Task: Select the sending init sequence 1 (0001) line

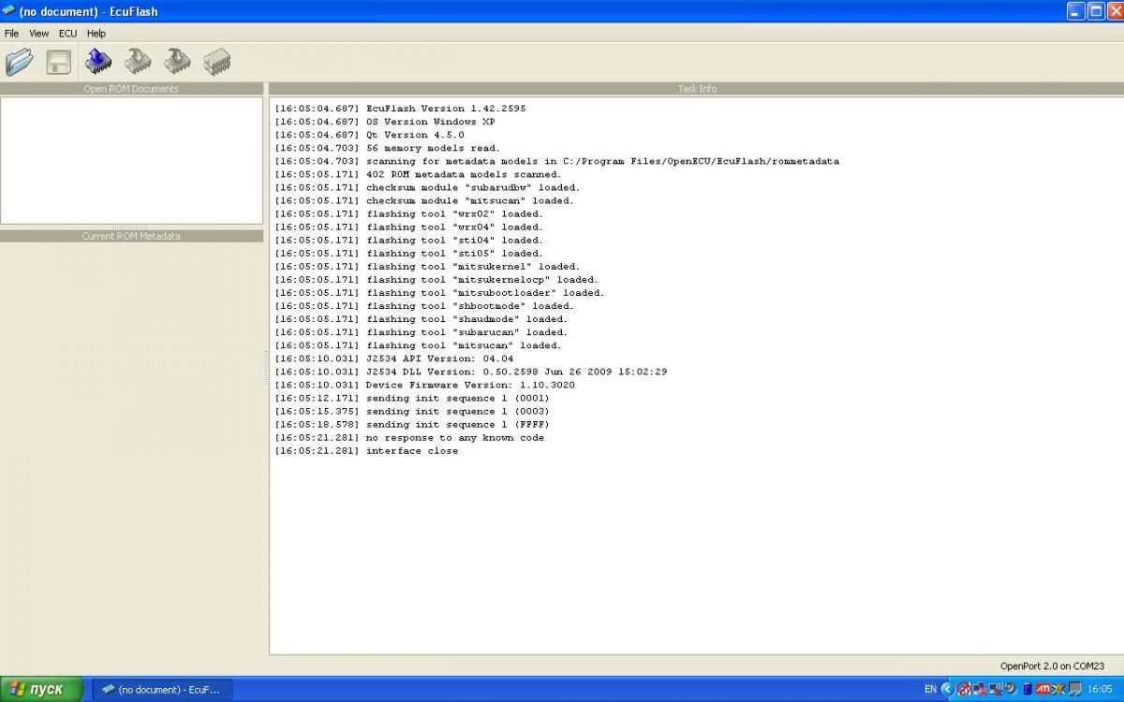Action: 412,397
